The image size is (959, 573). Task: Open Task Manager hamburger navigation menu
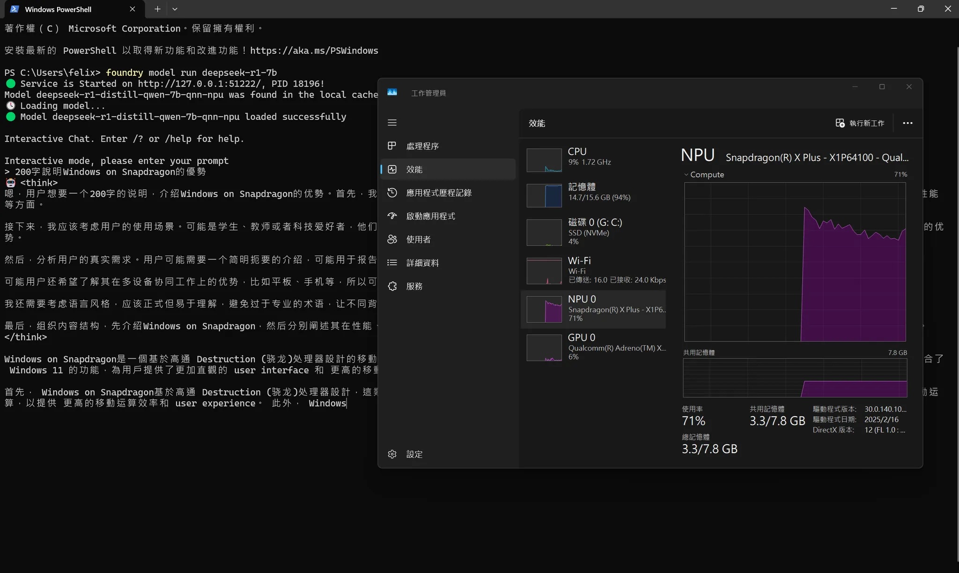click(x=392, y=123)
